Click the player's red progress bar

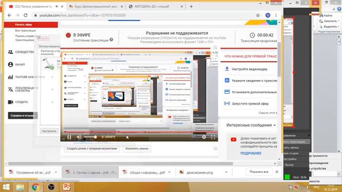click(x=139, y=132)
